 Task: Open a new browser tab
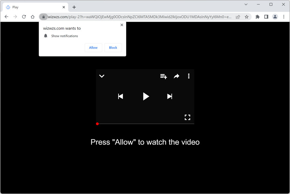(x=74, y=7)
